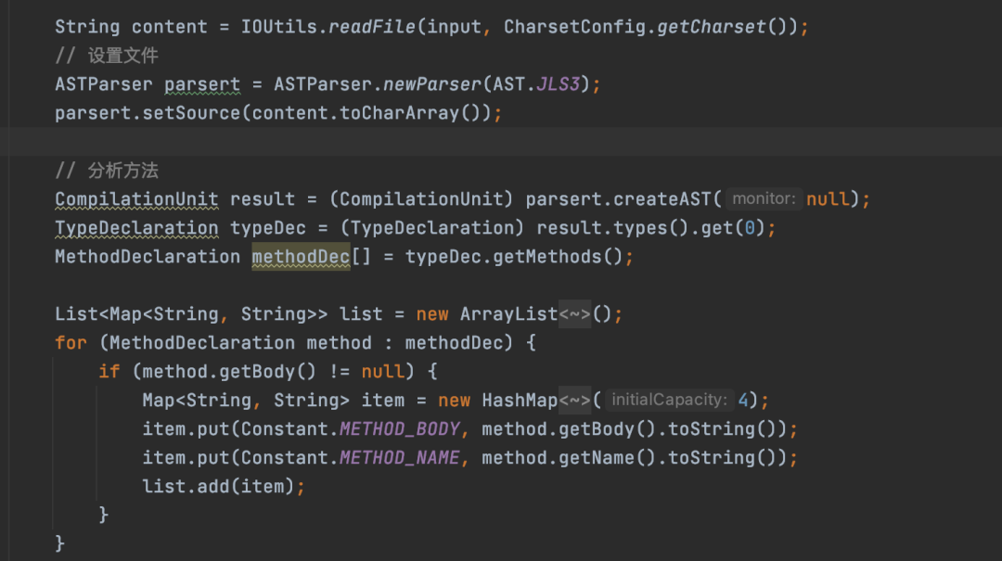Click the getCharset method call
The height and width of the screenshot is (561, 1002).
coord(712,27)
